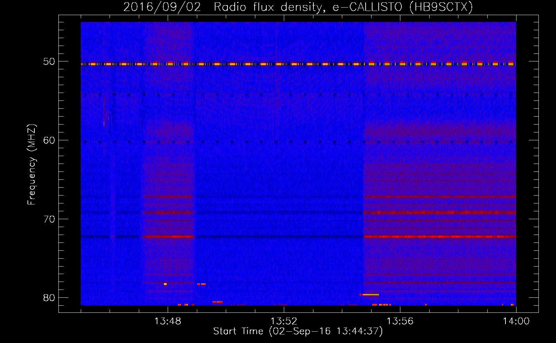The height and width of the screenshot is (343, 556).
Task: Click the 70 frequency tick label
Action: click(x=49, y=219)
